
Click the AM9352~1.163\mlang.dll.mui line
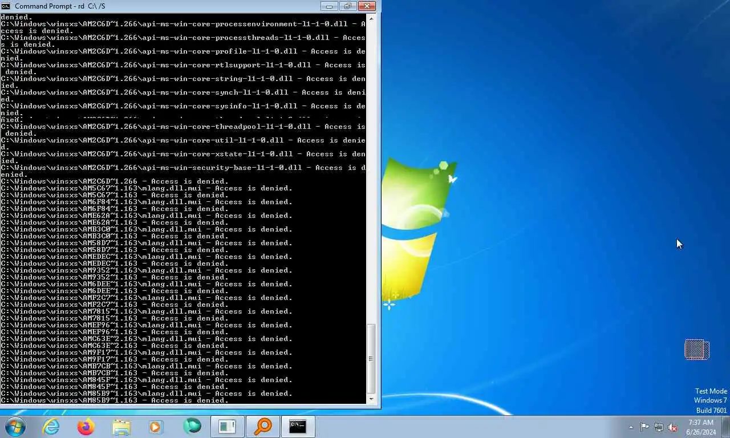(x=147, y=270)
